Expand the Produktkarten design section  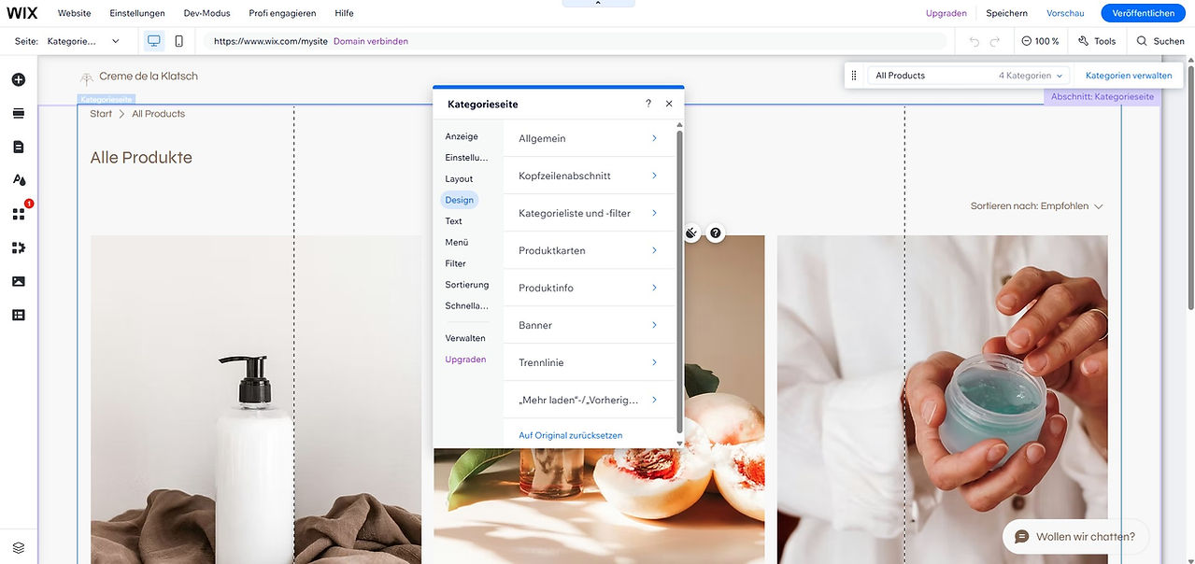coord(589,250)
